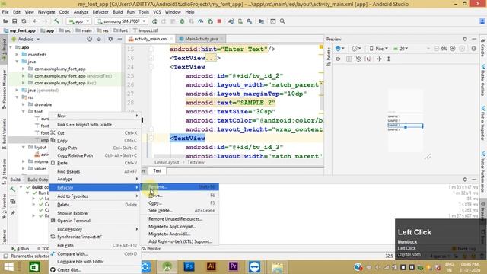Select Remove Unused Resources in submenu
Viewport: 487px width, 274px height.
180,219
